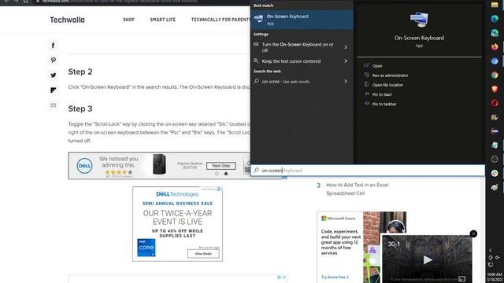Play the floating video

click(427, 259)
